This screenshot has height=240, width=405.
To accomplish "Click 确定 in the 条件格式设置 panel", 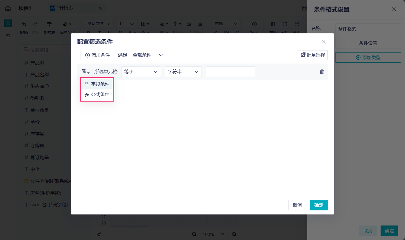I will pyautogui.click(x=389, y=231).
